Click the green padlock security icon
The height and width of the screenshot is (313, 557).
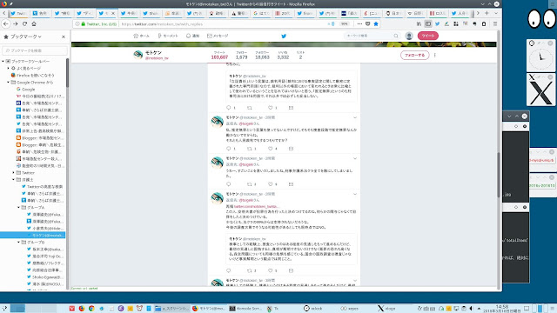point(84,23)
